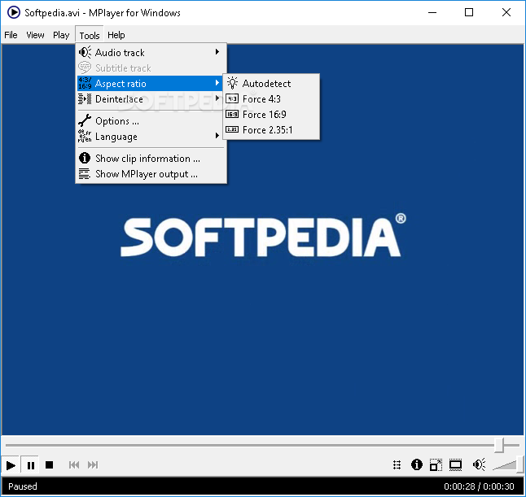Open the View menu
This screenshot has height=497, width=526.
(x=35, y=35)
